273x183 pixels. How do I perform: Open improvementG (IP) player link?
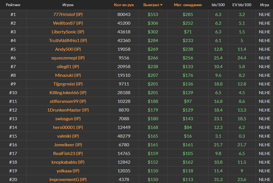[68, 179]
